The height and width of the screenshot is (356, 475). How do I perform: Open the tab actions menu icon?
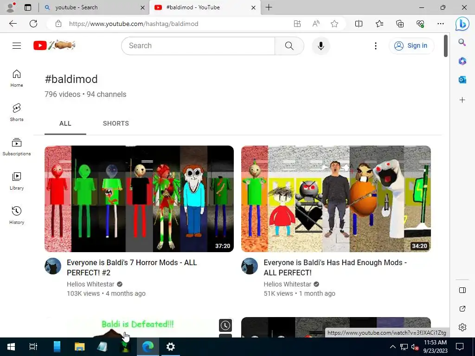28,7
